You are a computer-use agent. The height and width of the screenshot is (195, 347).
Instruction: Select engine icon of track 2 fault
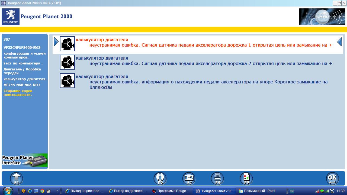pos(67,62)
